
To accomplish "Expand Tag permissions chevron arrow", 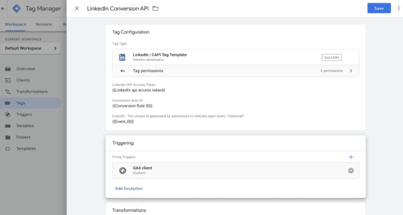I will pos(351,71).
